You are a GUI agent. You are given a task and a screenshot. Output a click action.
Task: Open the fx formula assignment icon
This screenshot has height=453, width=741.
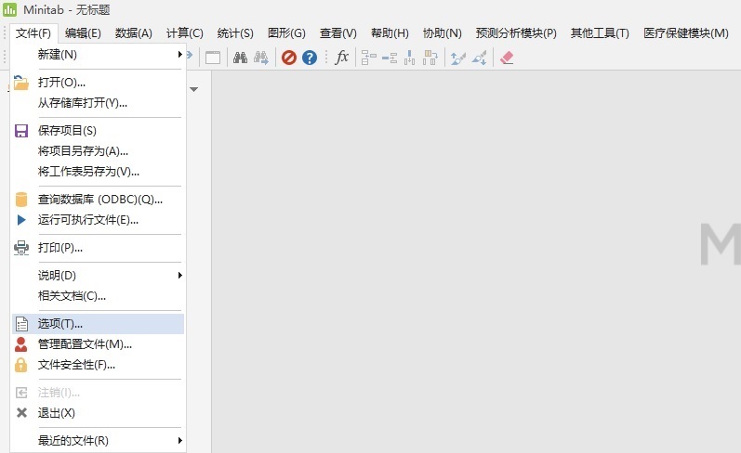coord(341,58)
